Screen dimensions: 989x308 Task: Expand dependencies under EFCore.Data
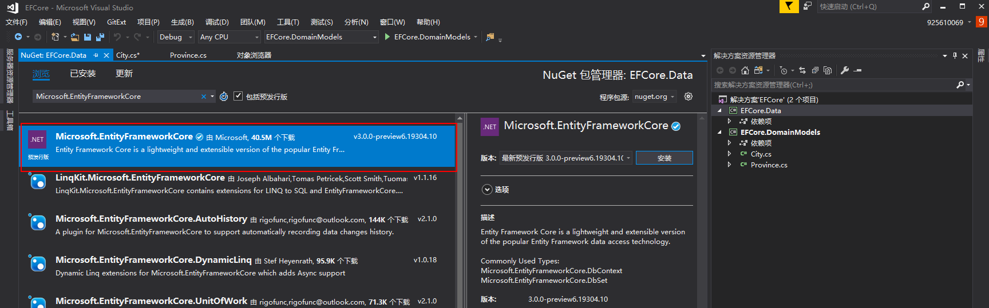[x=729, y=121]
